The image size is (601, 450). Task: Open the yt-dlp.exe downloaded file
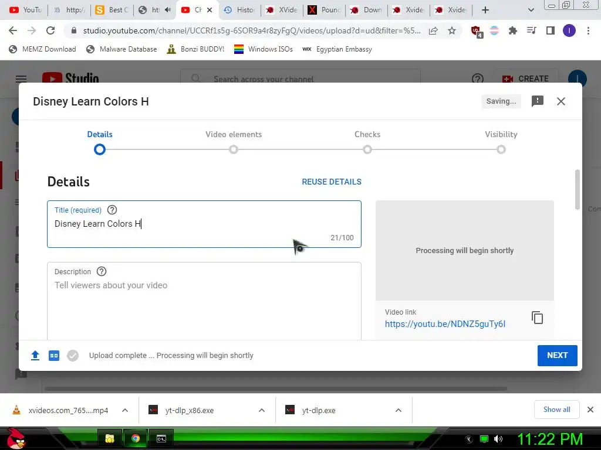click(x=319, y=410)
